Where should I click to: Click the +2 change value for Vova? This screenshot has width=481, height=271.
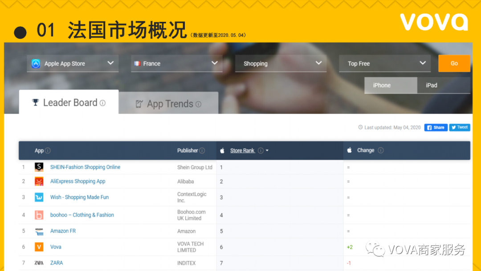point(350,247)
